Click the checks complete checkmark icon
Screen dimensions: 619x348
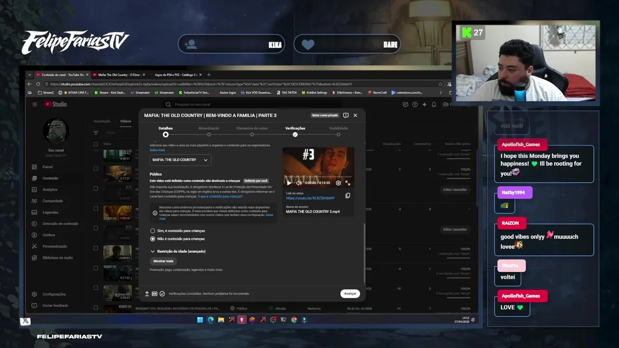[162, 293]
